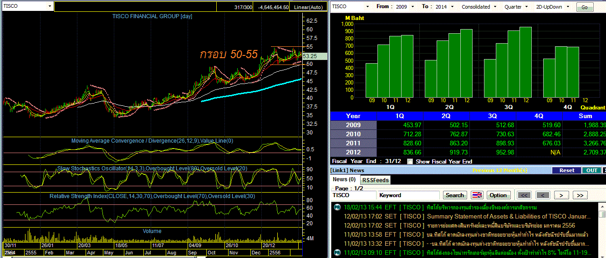Click the 2009 bar in the 1Q group
Screen dimensions: 606x258
[372, 80]
